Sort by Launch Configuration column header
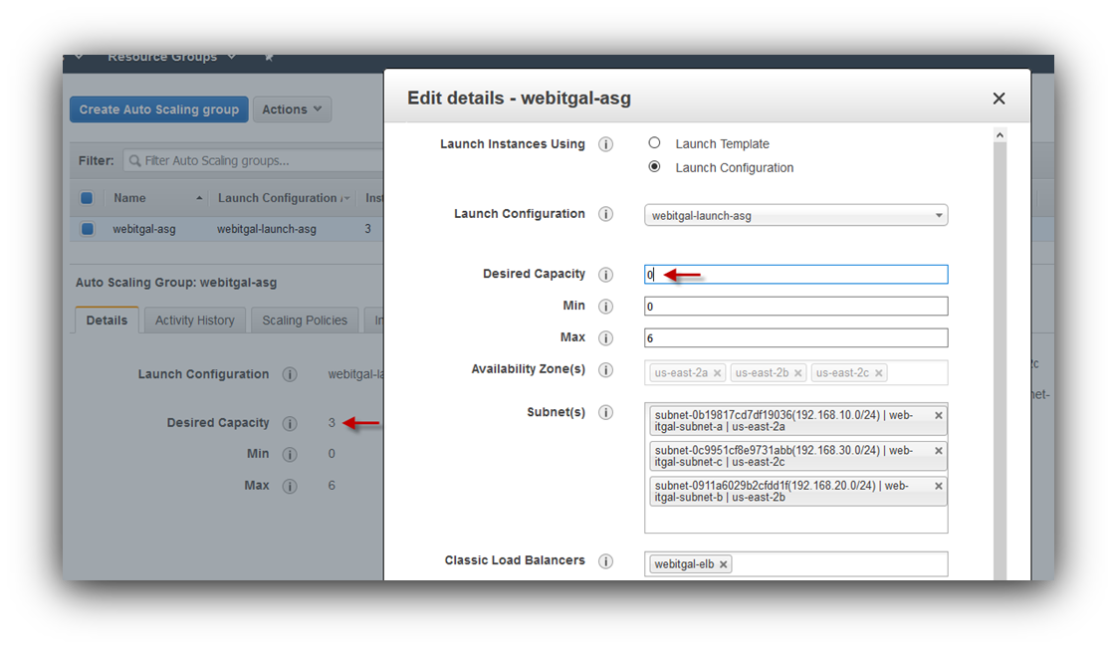Viewport: 1117px width, 651px height. click(x=284, y=198)
